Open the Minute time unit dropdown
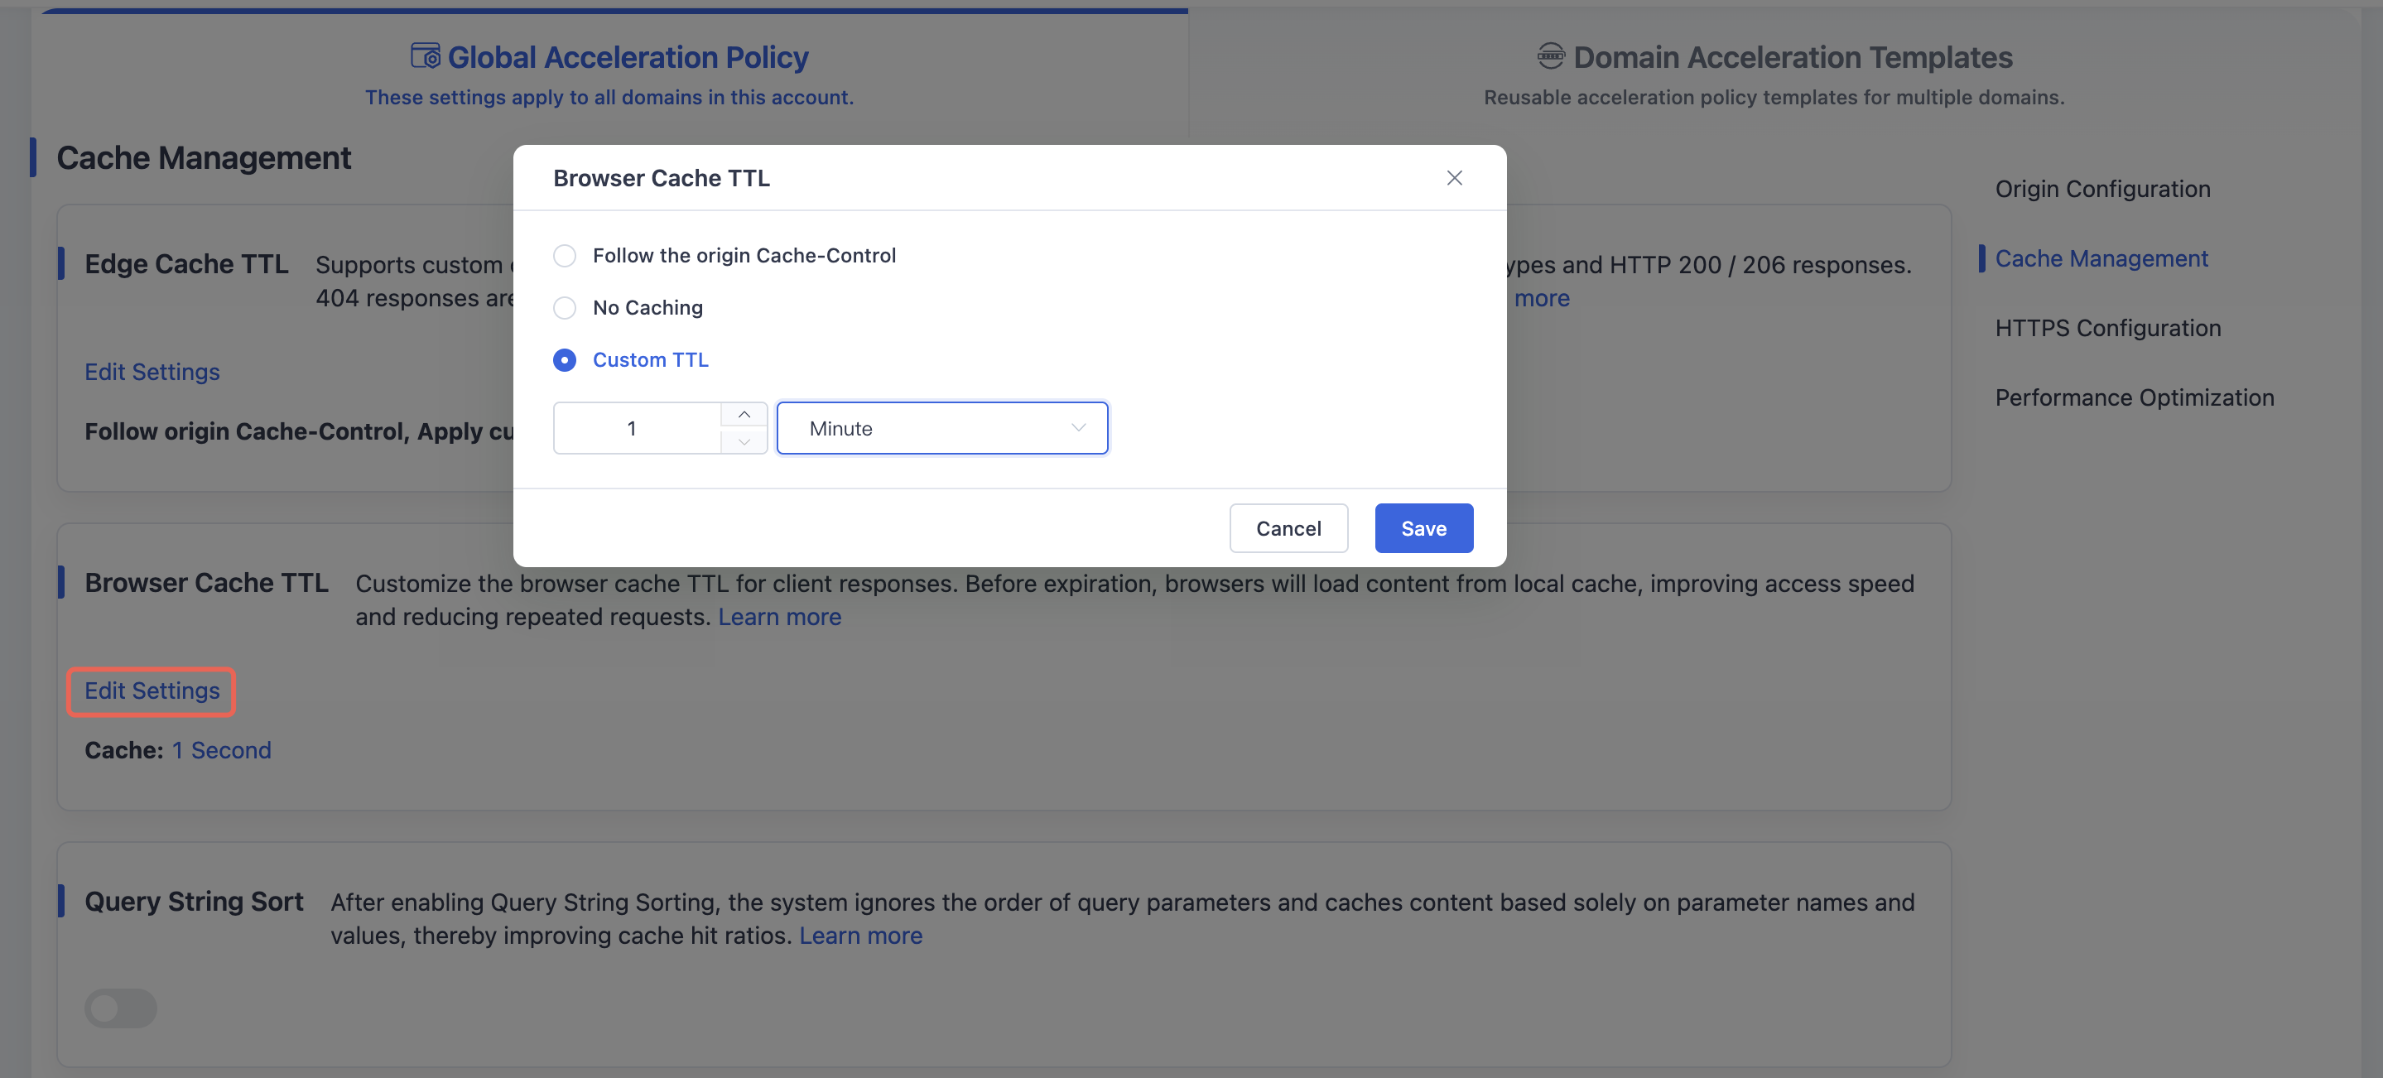 click(941, 428)
